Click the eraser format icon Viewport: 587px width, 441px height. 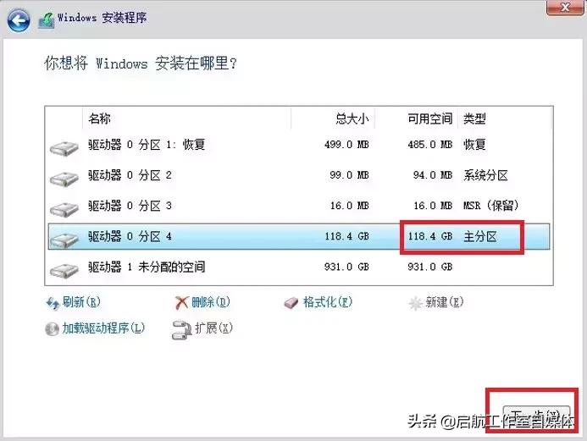pos(291,303)
